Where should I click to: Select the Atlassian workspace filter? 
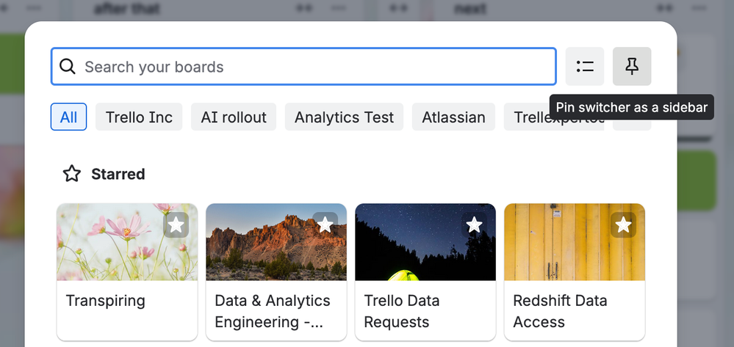453,117
